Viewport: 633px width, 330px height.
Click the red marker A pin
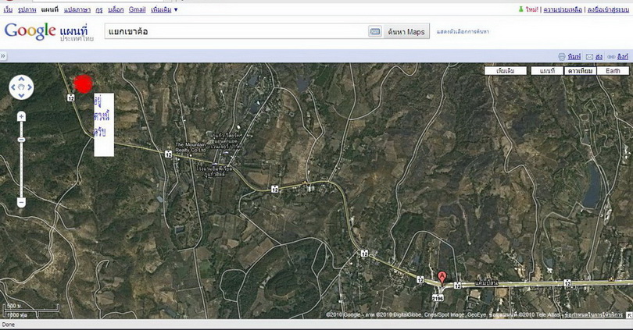442,278
